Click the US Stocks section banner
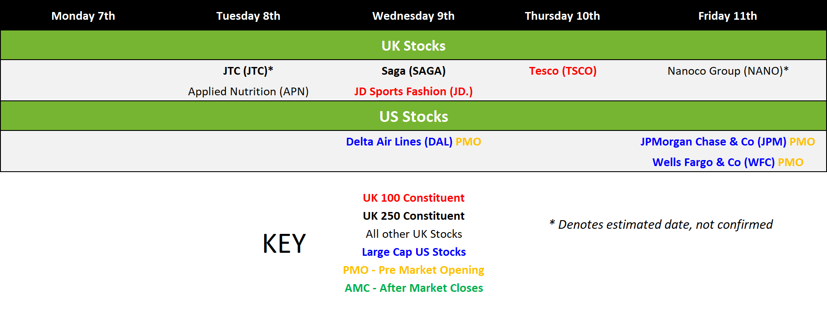 click(413, 116)
